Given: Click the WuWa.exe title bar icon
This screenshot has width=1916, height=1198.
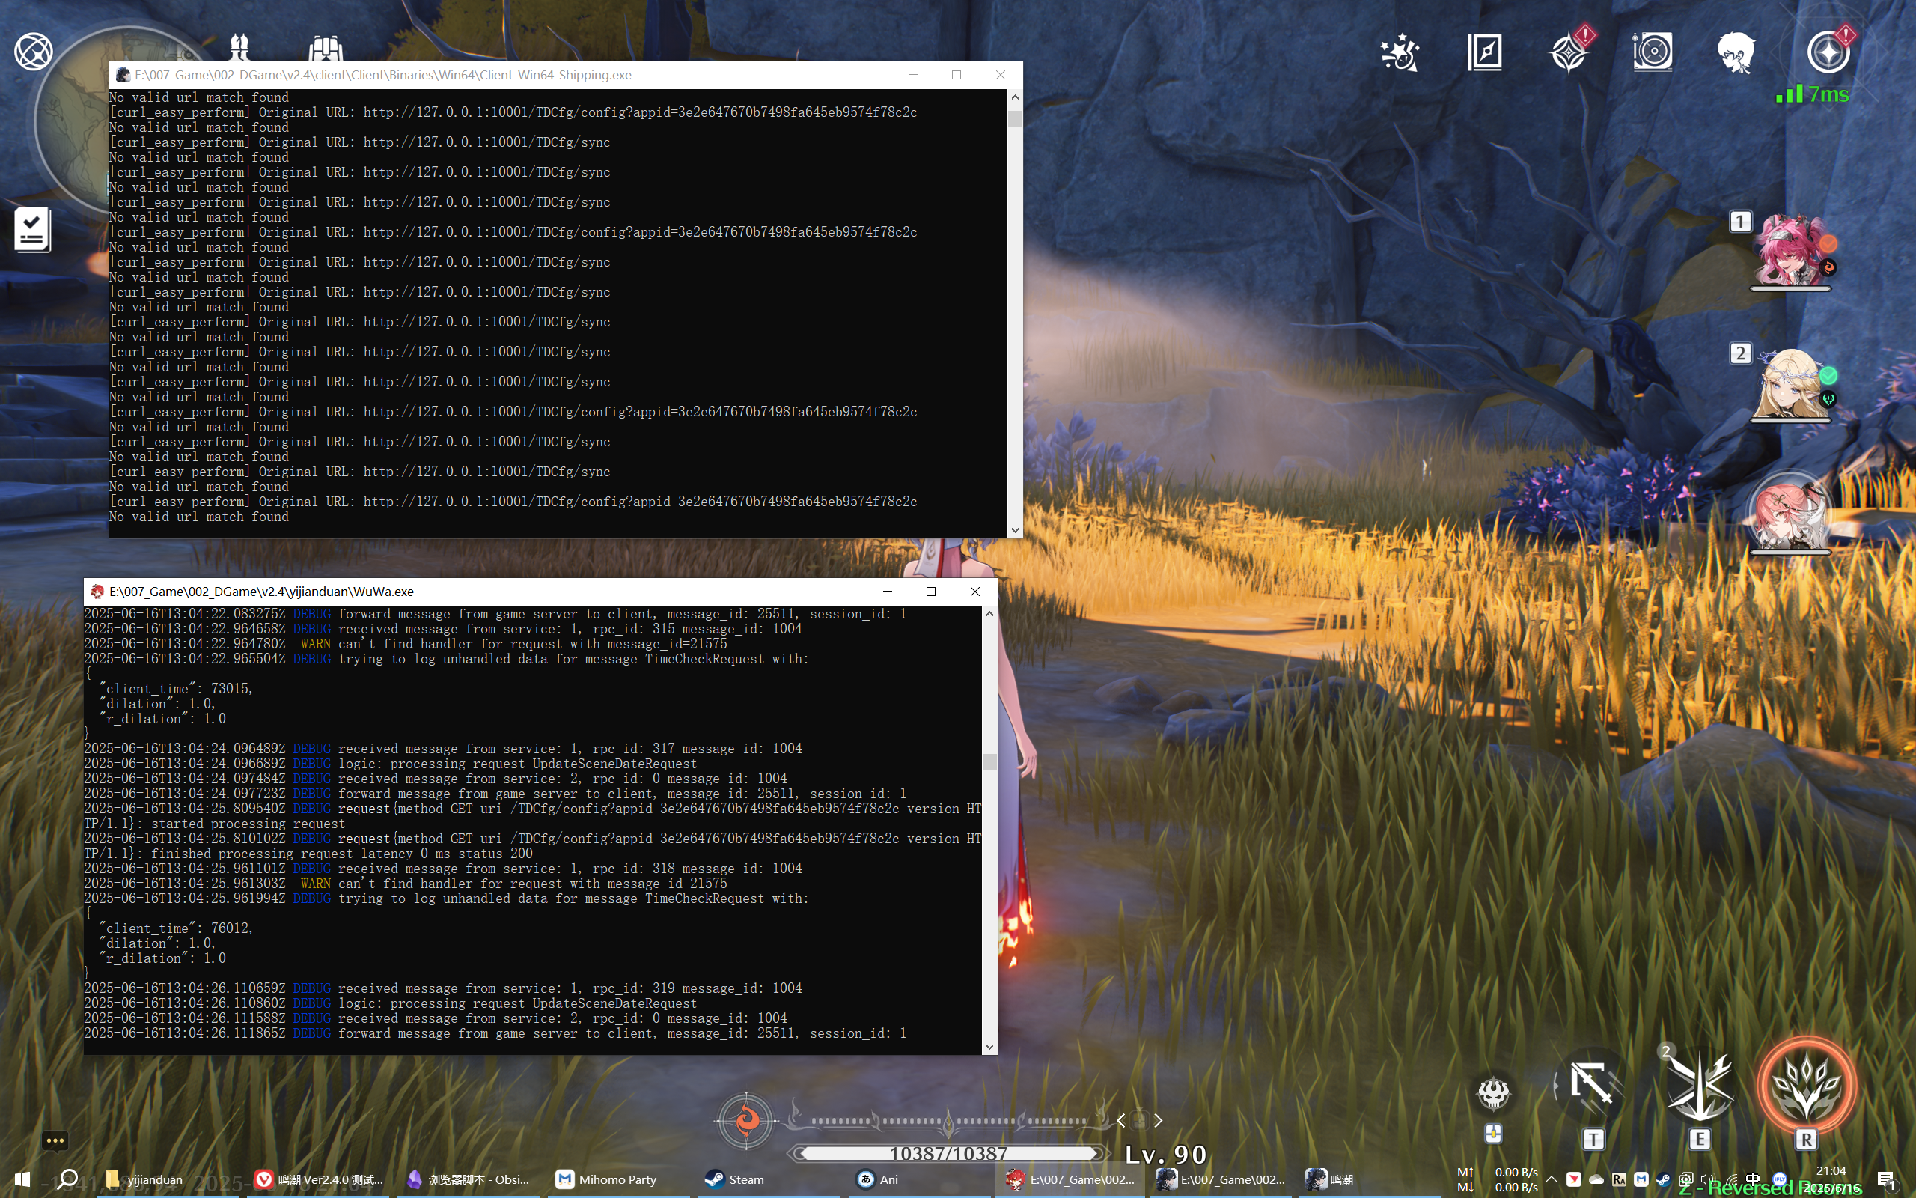Looking at the screenshot, I should click(x=97, y=591).
